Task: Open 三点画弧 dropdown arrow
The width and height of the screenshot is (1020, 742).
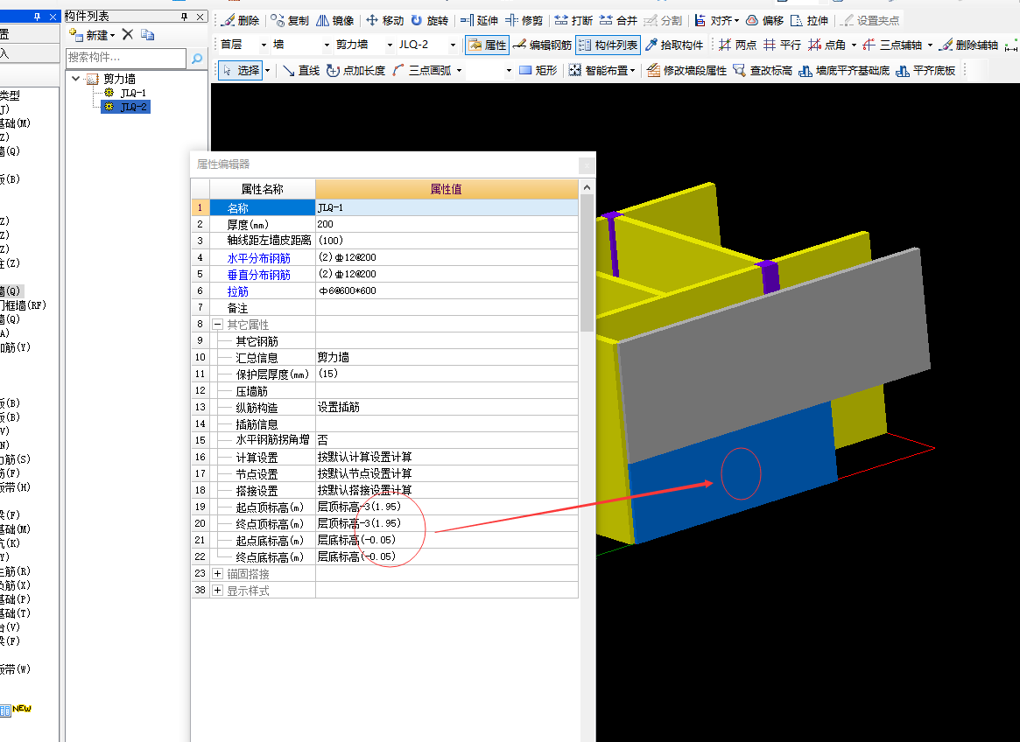Action: coord(460,70)
